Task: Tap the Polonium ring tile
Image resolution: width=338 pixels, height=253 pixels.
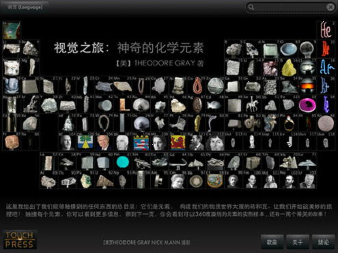Action: [289, 123]
